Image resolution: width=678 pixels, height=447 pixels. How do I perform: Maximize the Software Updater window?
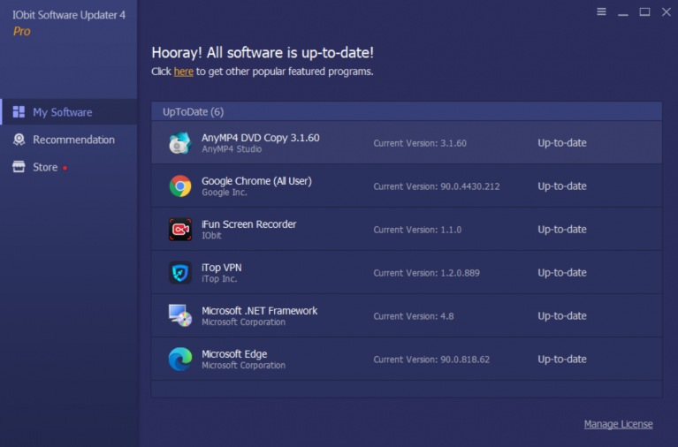[644, 11]
